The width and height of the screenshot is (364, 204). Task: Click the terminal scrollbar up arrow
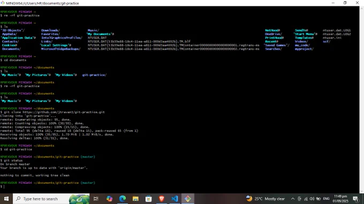[x=362, y=8]
